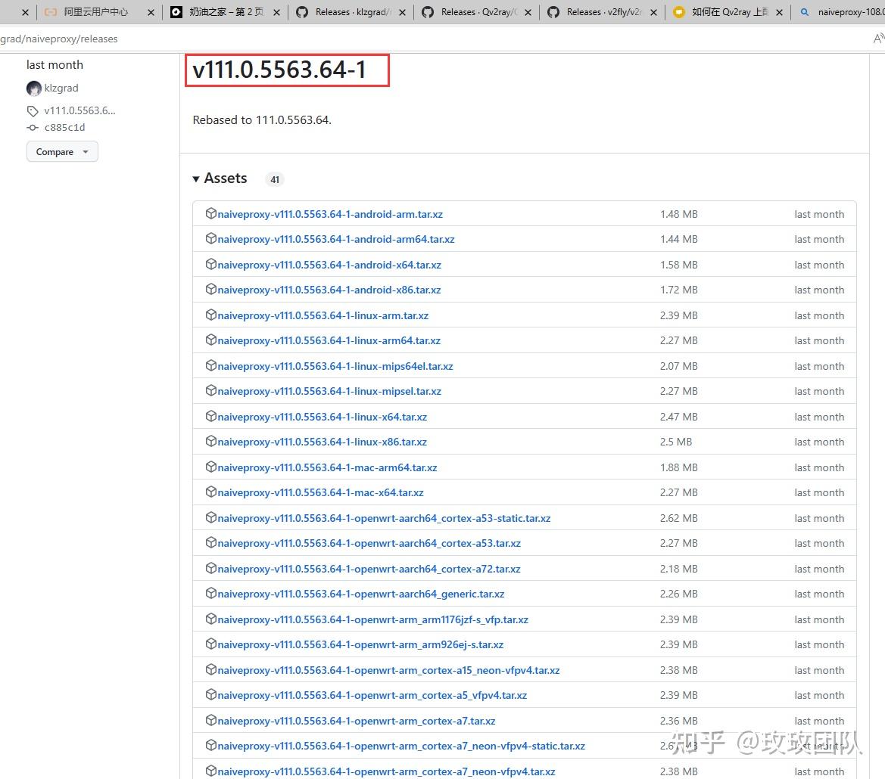
Task: Download naiveproxy linux-mips64el.tar.xz
Action: tap(335, 366)
